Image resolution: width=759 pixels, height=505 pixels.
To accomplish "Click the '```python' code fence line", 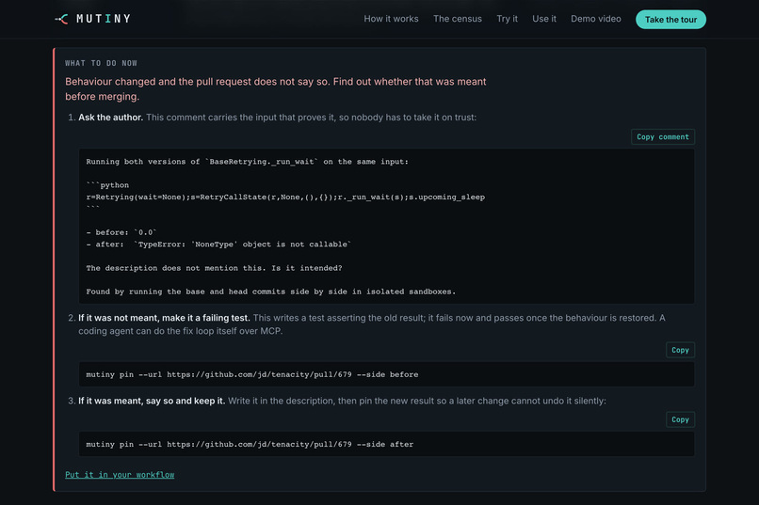I will (107, 185).
